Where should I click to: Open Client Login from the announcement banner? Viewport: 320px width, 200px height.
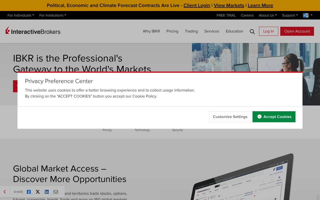point(197,5)
